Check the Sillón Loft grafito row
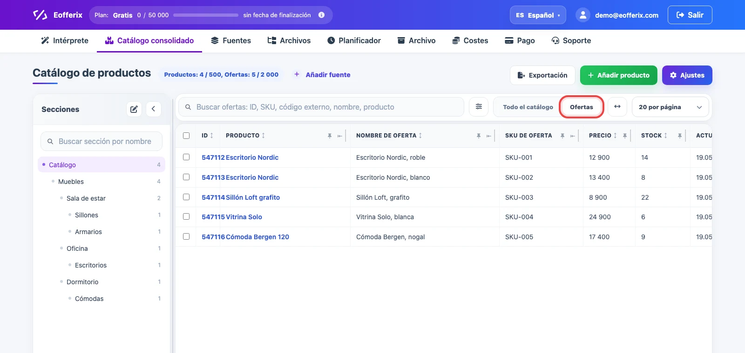 [186, 197]
